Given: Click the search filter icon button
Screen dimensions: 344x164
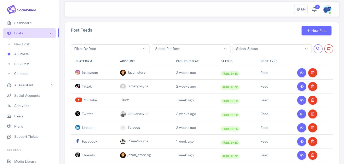Looking at the screenshot, I should (318, 49).
